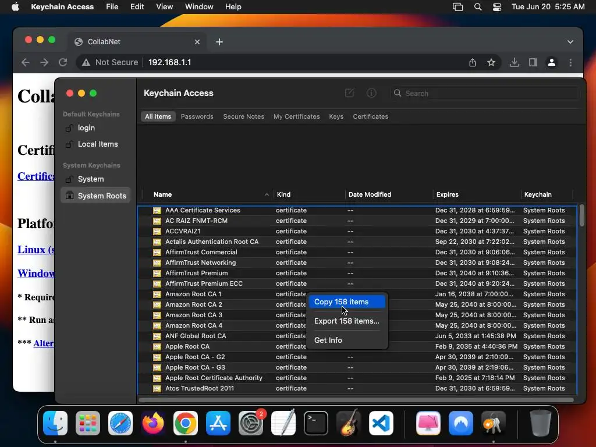596x447 pixels.
Task: Open Firefox from the Dock
Action: pyautogui.click(x=153, y=423)
